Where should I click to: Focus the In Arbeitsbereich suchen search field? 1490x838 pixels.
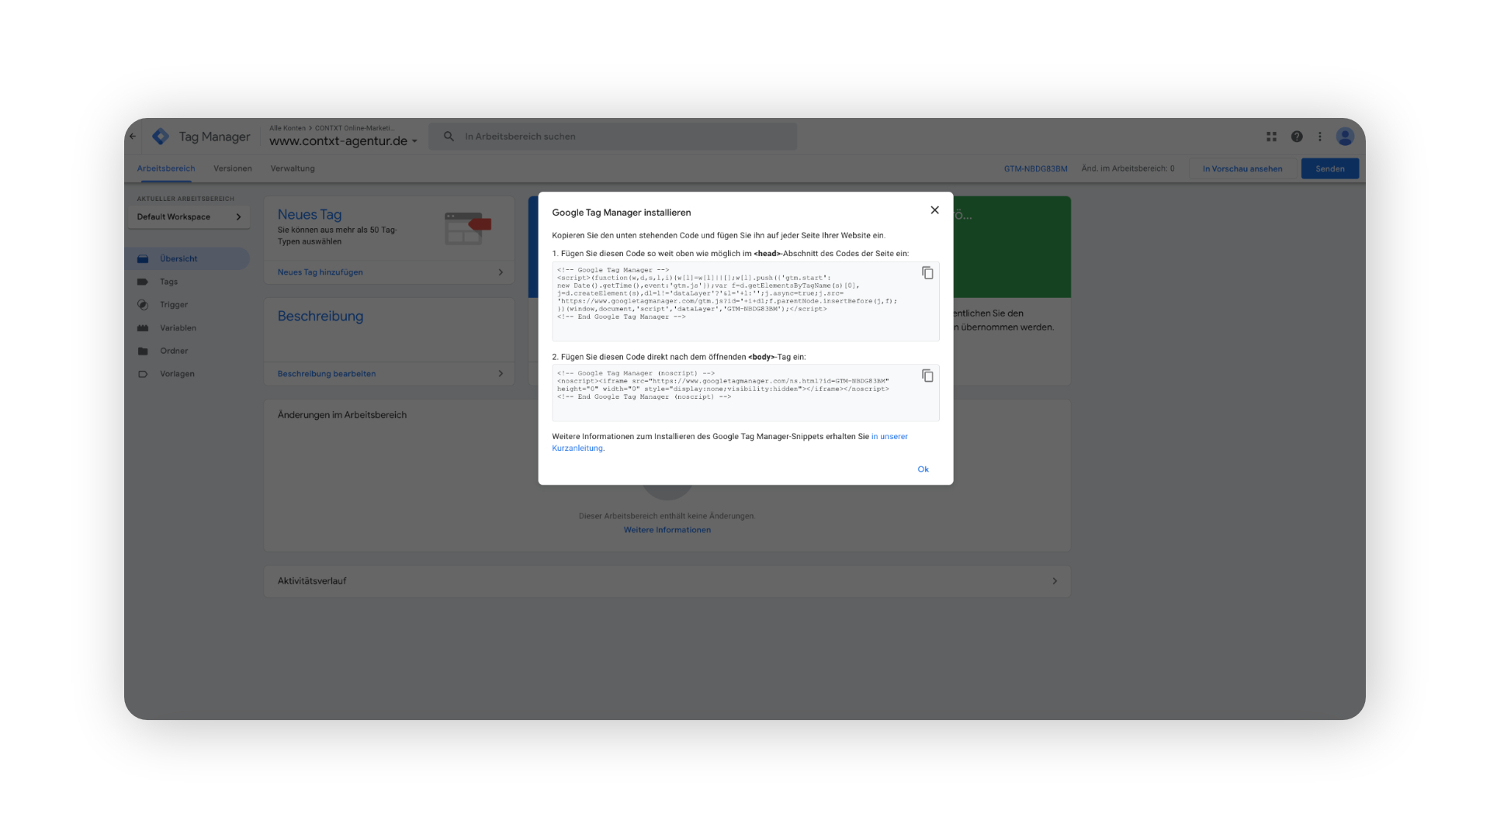coord(613,137)
